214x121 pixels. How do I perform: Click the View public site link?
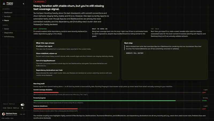pos(7,118)
